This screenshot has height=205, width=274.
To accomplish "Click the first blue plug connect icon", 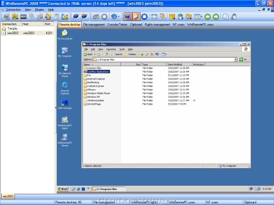I will [76, 17].
